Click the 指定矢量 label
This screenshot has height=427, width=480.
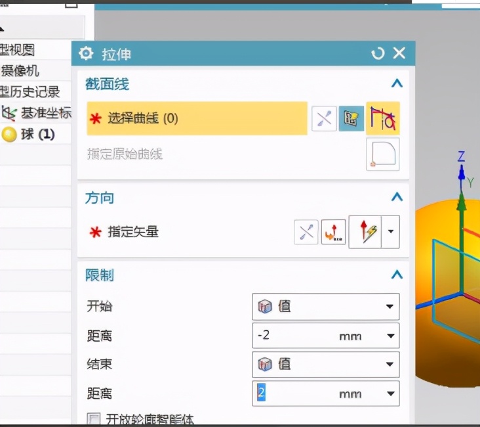coord(133,232)
